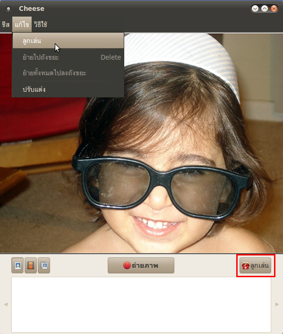Click the empty photo thumbnail strip
The height and width of the screenshot is (334, 283).
click(x=141, y=305)
